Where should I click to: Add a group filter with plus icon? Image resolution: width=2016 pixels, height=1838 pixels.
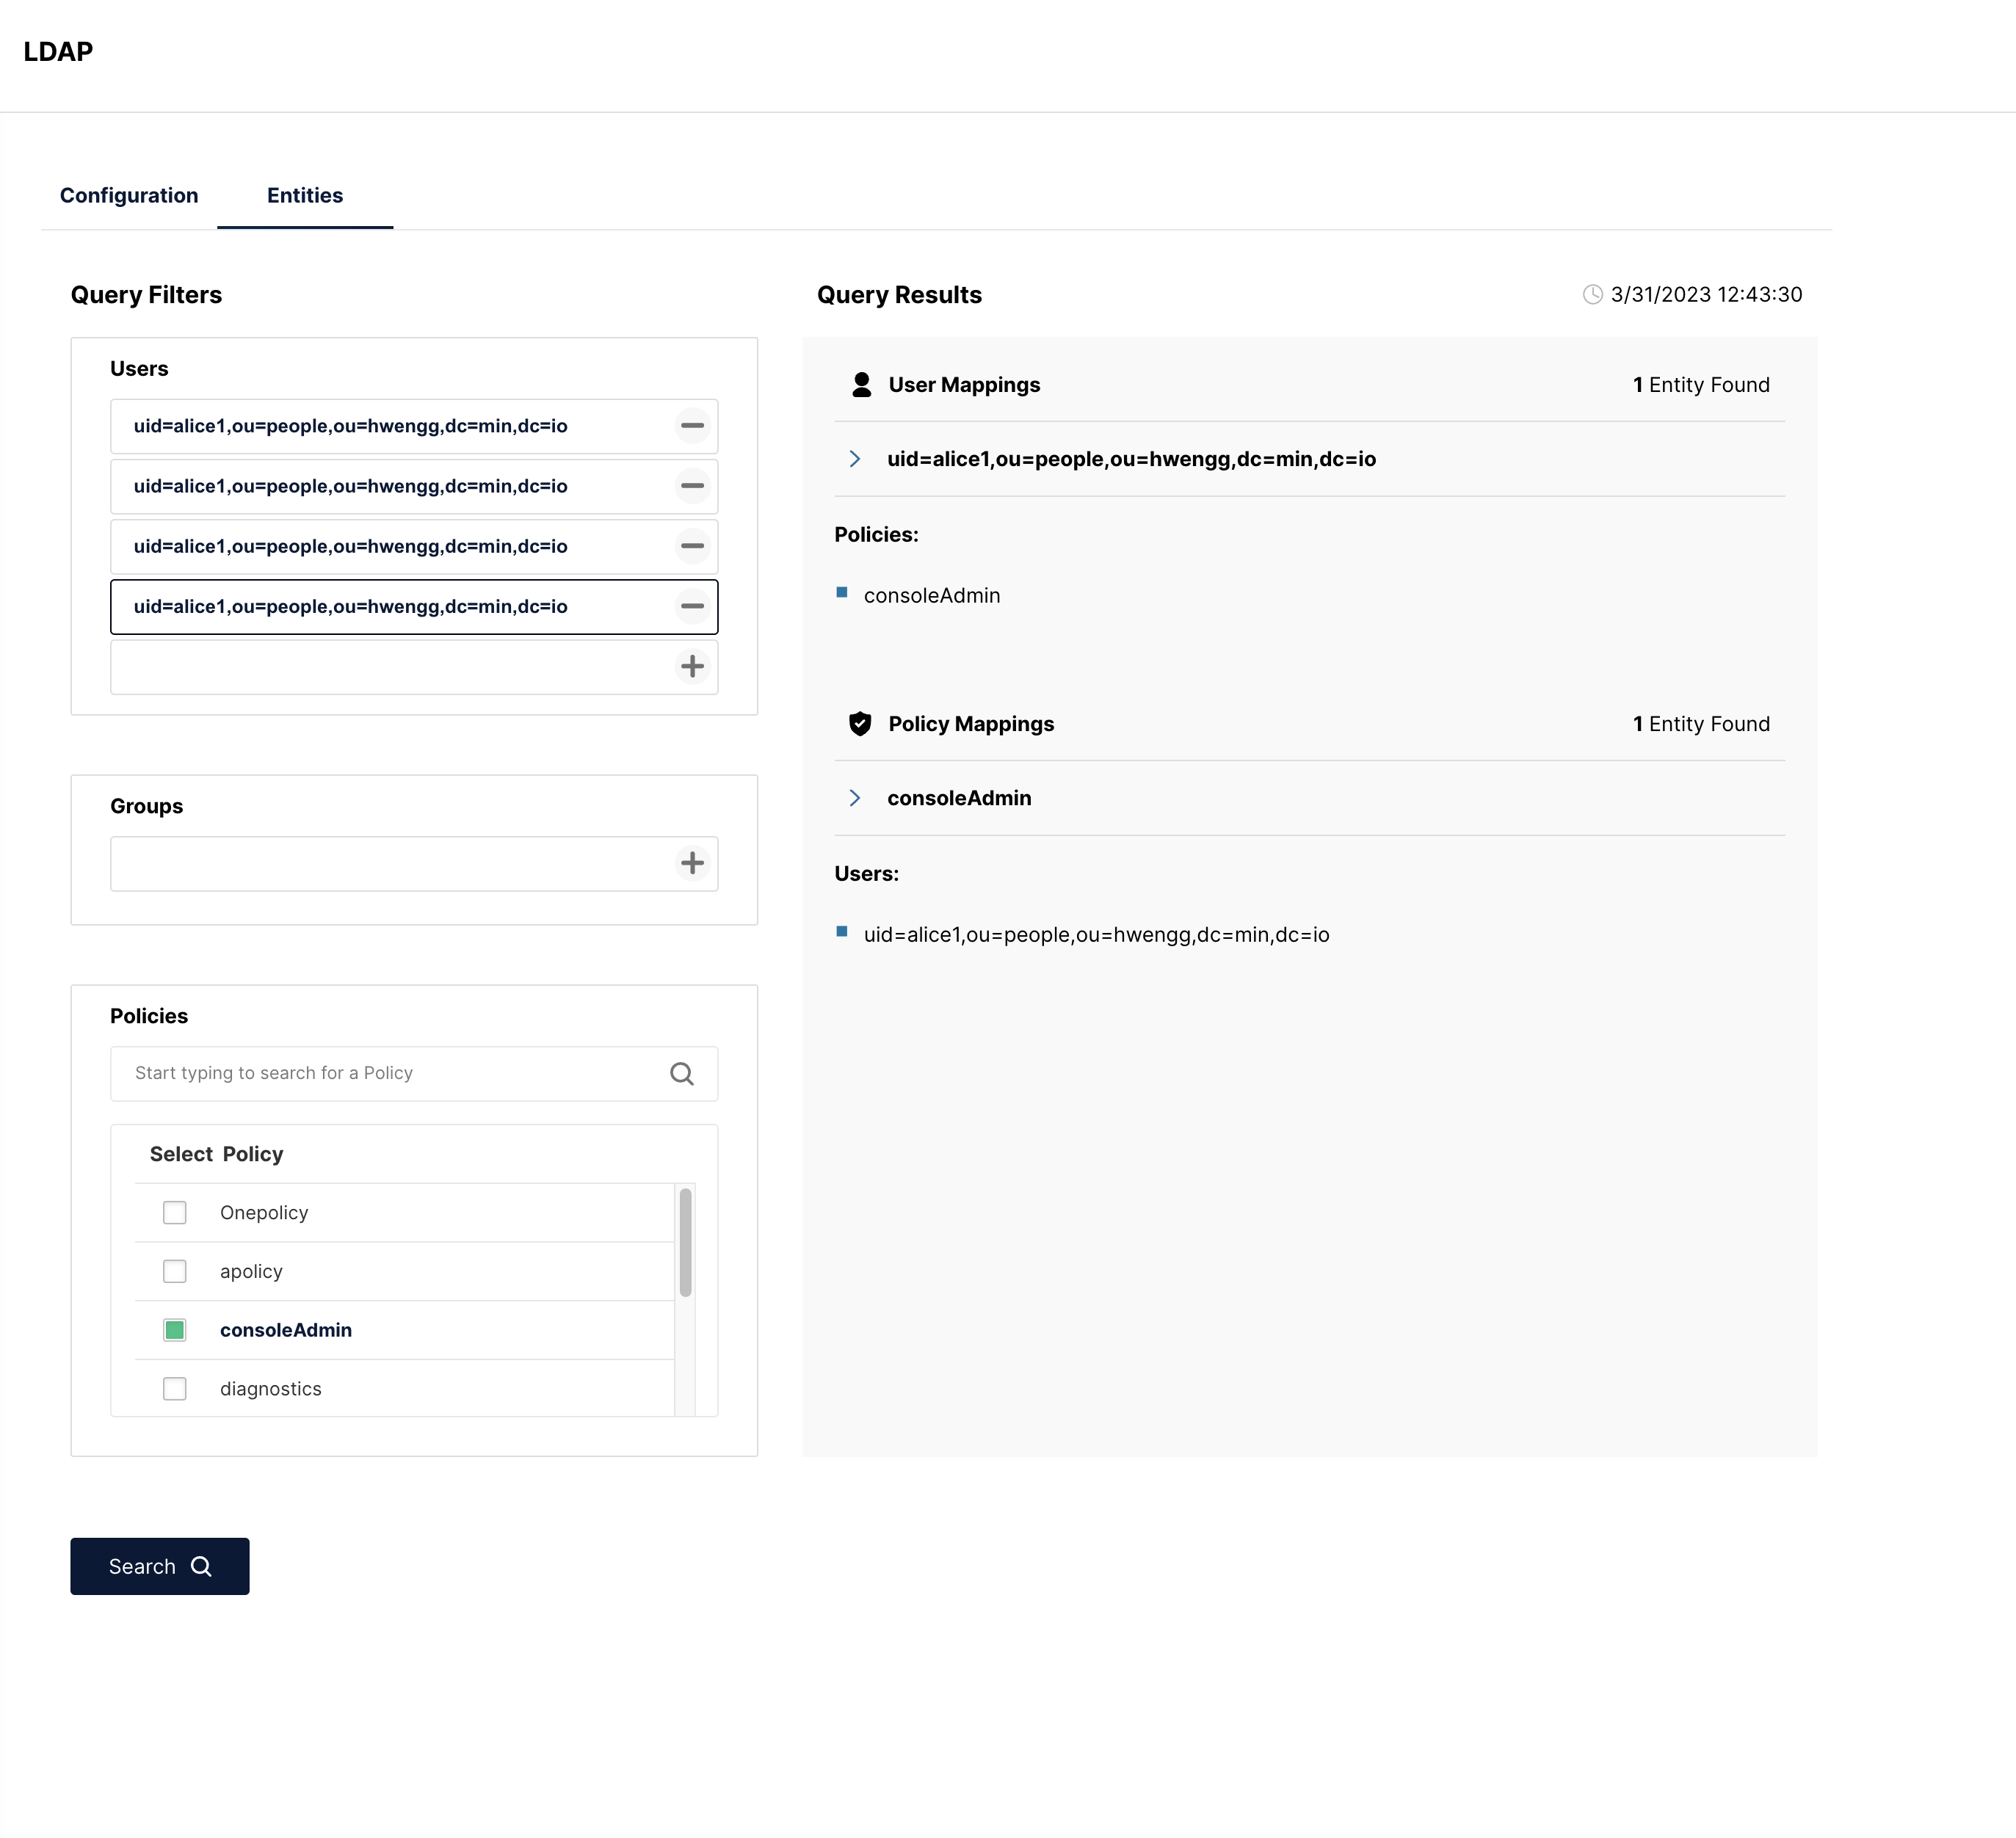tap(692, 863)
